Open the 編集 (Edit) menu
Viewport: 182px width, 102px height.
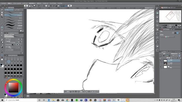click(10, 3)
